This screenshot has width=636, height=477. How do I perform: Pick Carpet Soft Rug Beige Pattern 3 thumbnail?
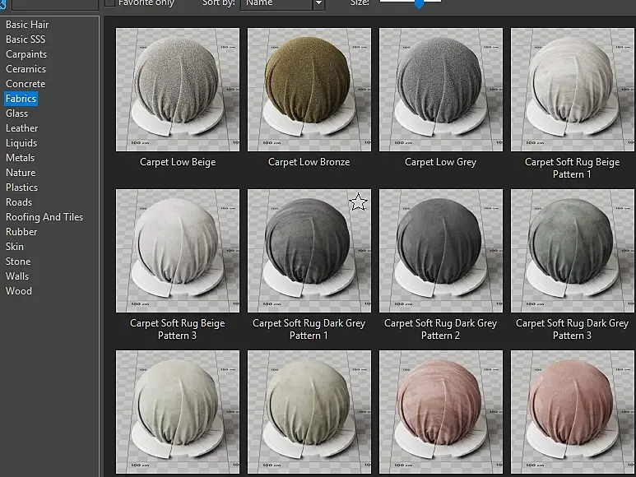178,251
